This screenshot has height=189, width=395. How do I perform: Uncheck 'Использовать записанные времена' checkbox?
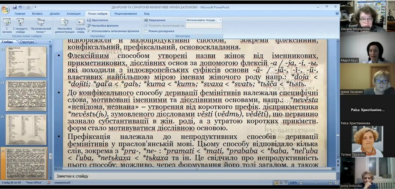coord(89,31)
